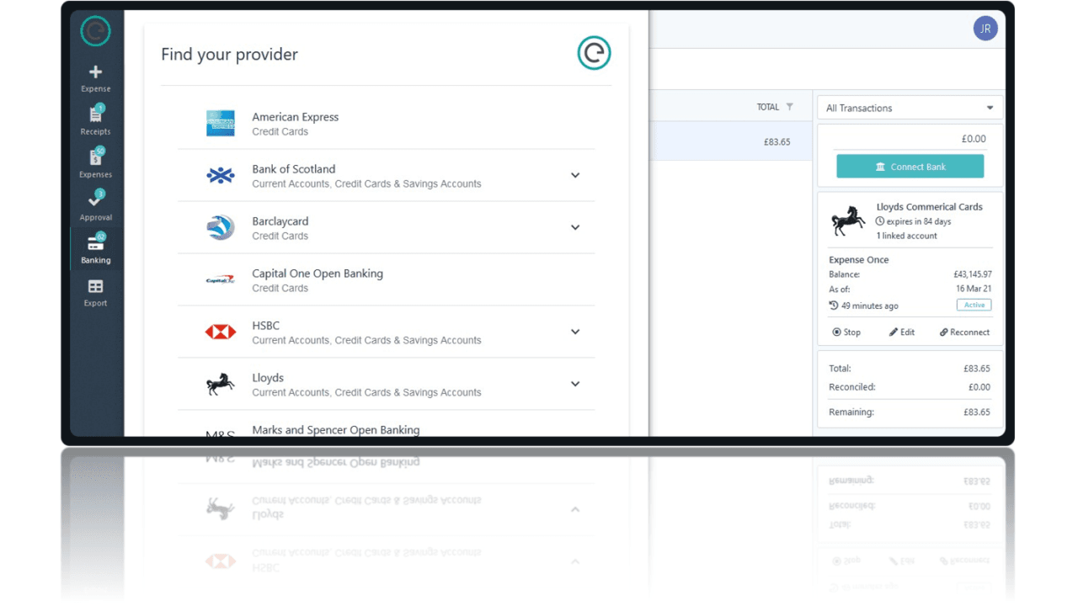Click the Active status badge
1078x606 pixels.
click(x=974, y=305)
